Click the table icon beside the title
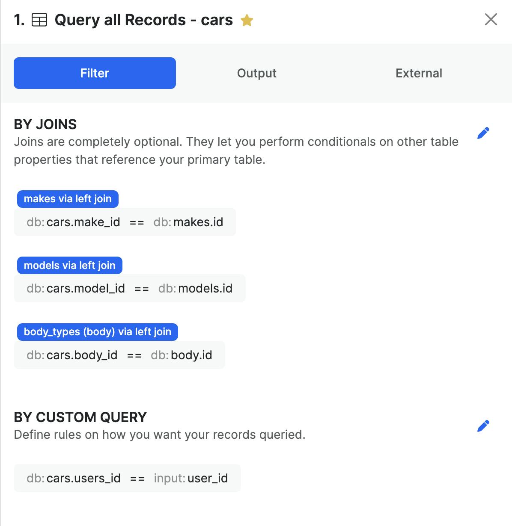 [x=39, y=20]
